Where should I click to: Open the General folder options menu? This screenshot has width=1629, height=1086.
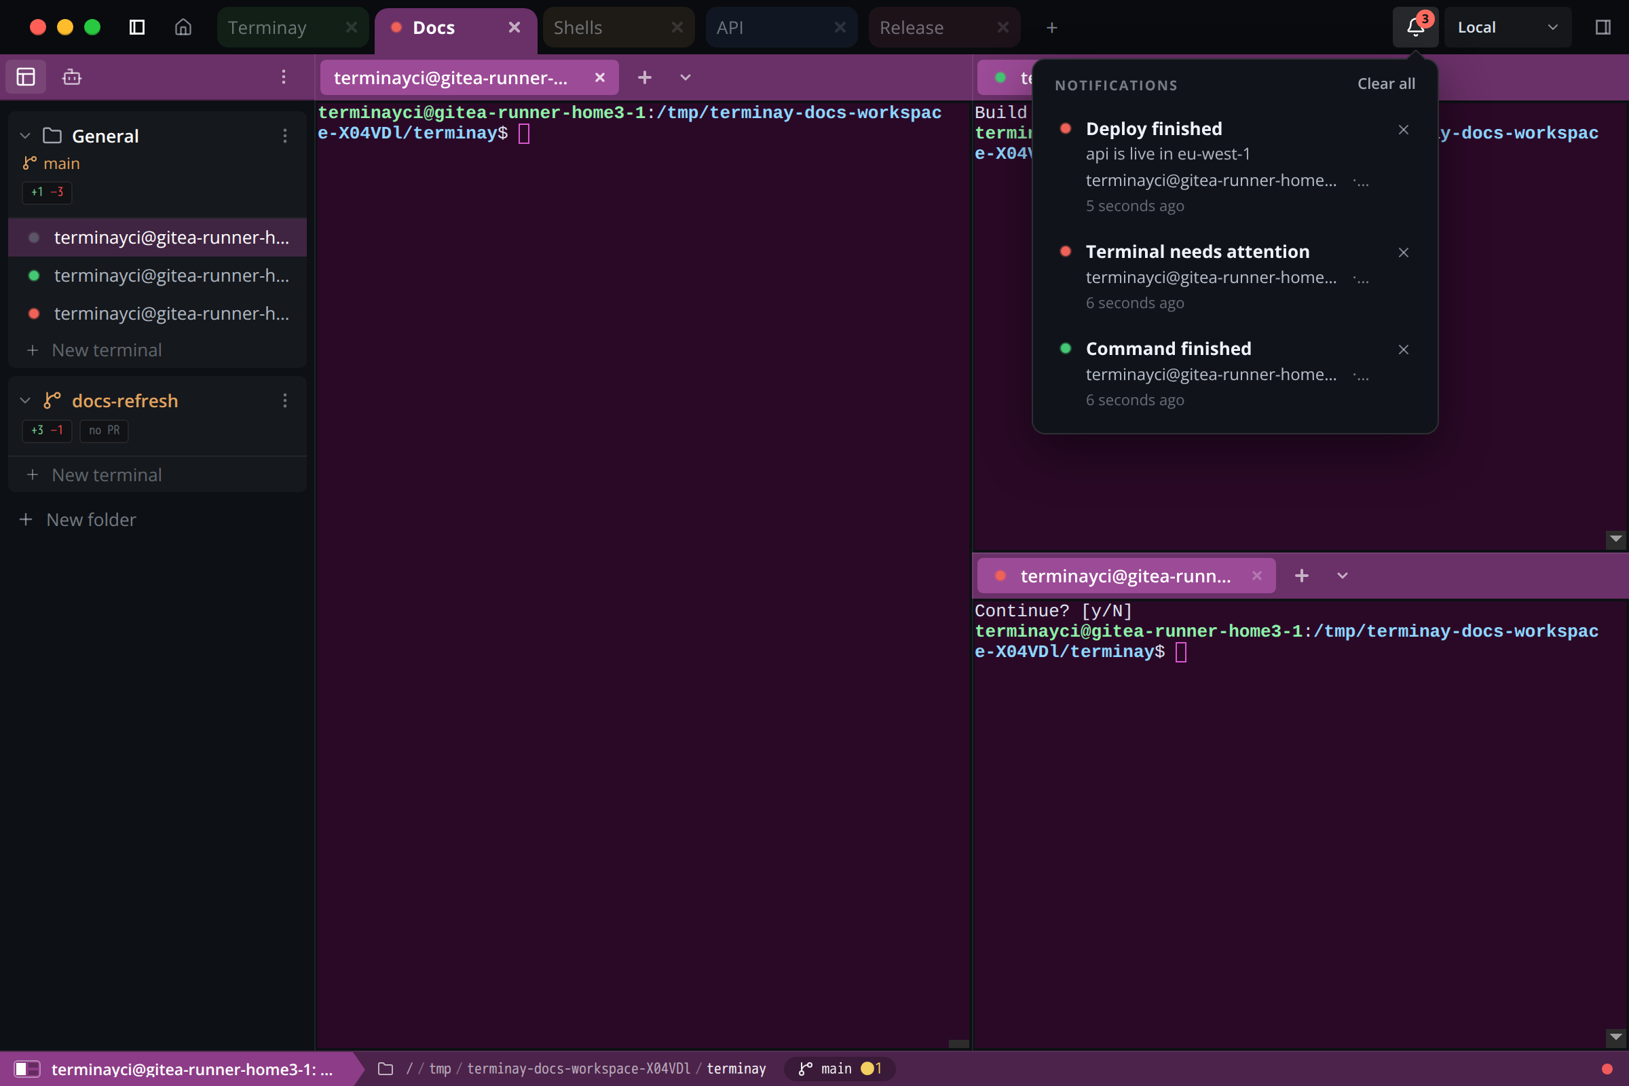tap(284, 136)
